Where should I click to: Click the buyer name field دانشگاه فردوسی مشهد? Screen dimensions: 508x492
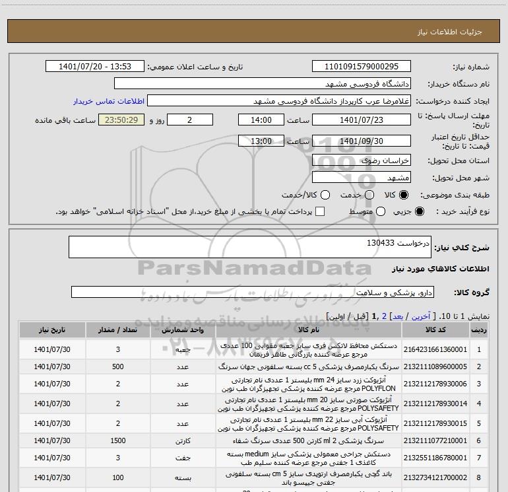tap(263, 84)
